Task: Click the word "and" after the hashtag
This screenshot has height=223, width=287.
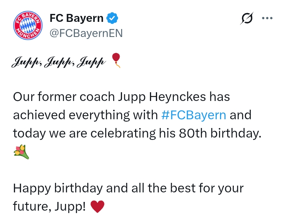Action: tap(241, 115)
